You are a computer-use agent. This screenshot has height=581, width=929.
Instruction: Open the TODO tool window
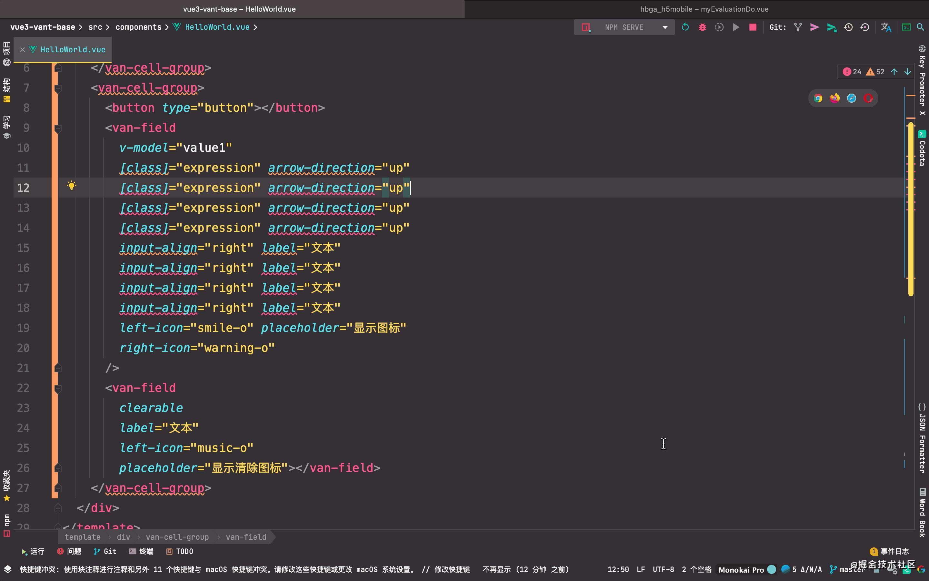click(x=179, y=551)
